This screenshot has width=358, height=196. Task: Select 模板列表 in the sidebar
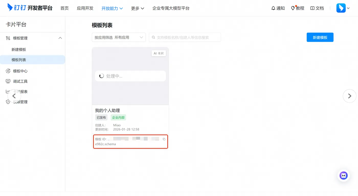32,60
